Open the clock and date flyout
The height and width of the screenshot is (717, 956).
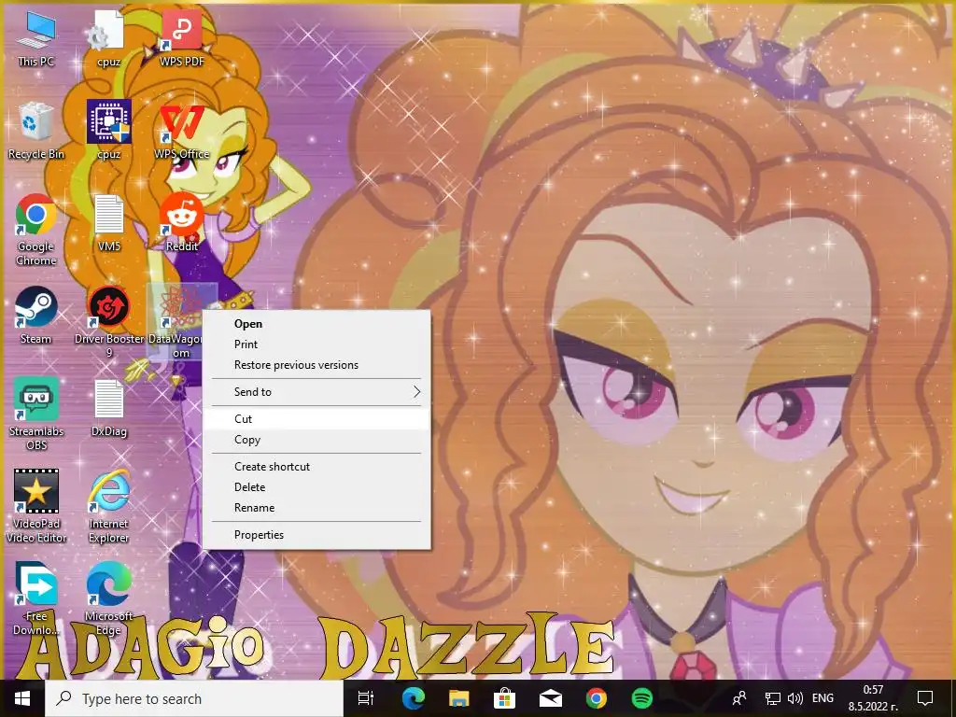coord(873,698)
